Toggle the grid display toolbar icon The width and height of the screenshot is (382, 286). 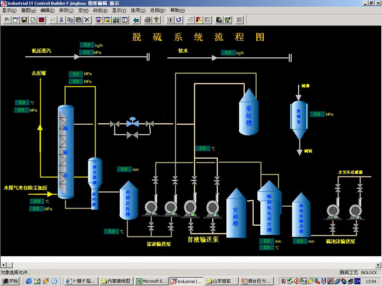pos(239,20)
